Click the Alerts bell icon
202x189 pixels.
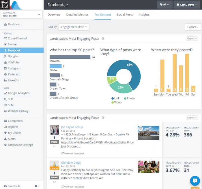coord(5,139)
